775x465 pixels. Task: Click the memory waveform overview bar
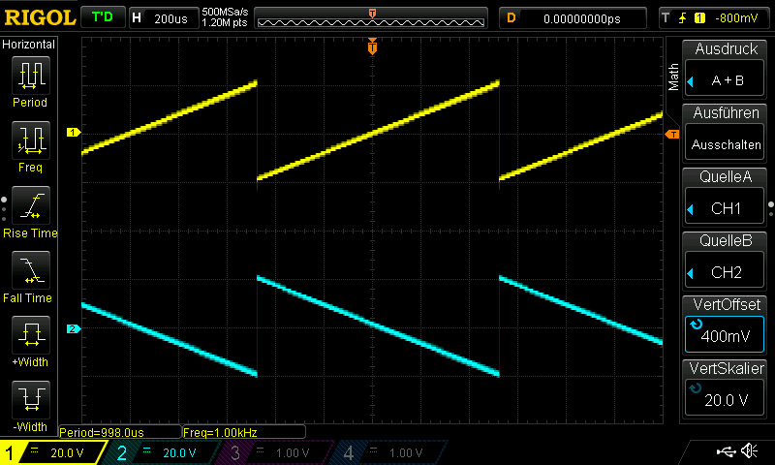click(371, 18)
